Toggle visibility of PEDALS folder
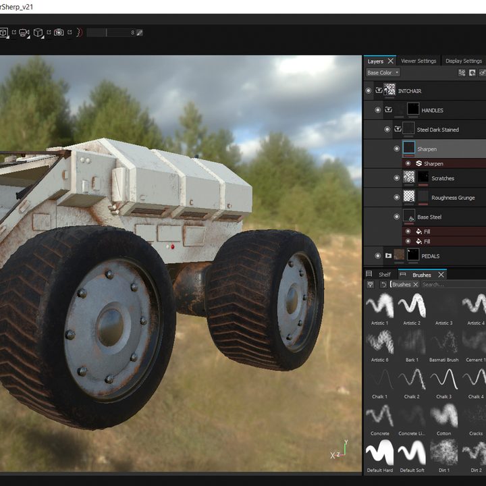 pos(377,256)
